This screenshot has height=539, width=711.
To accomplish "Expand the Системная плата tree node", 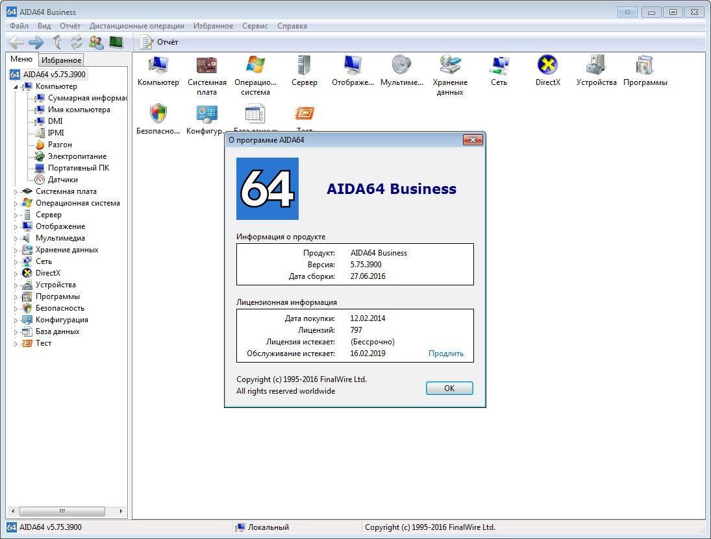I will [16, 191].
